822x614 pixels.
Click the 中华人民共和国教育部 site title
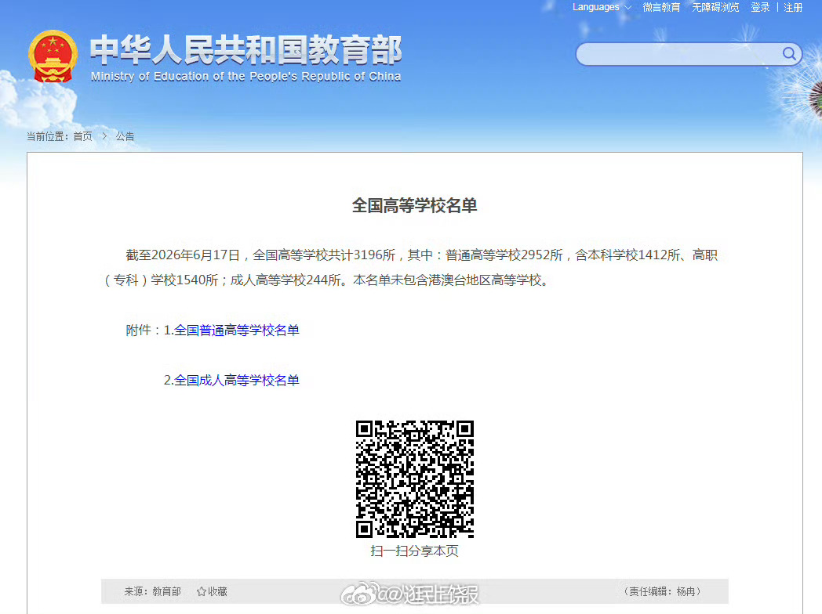(246, 49)
